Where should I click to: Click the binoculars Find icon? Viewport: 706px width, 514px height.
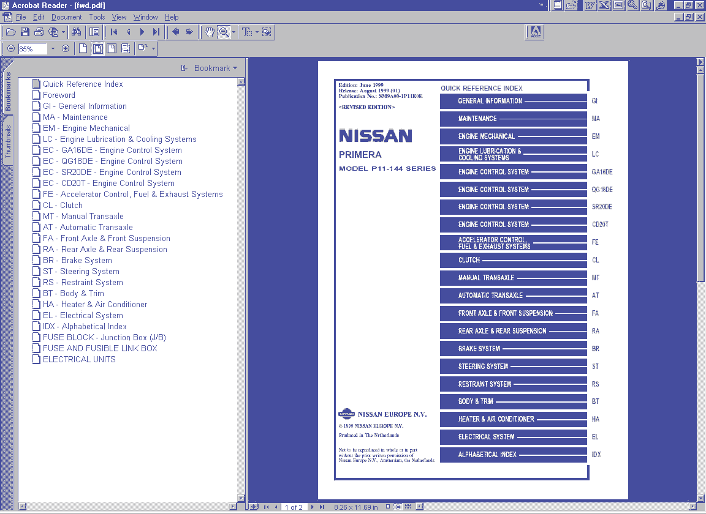[76, 32]
